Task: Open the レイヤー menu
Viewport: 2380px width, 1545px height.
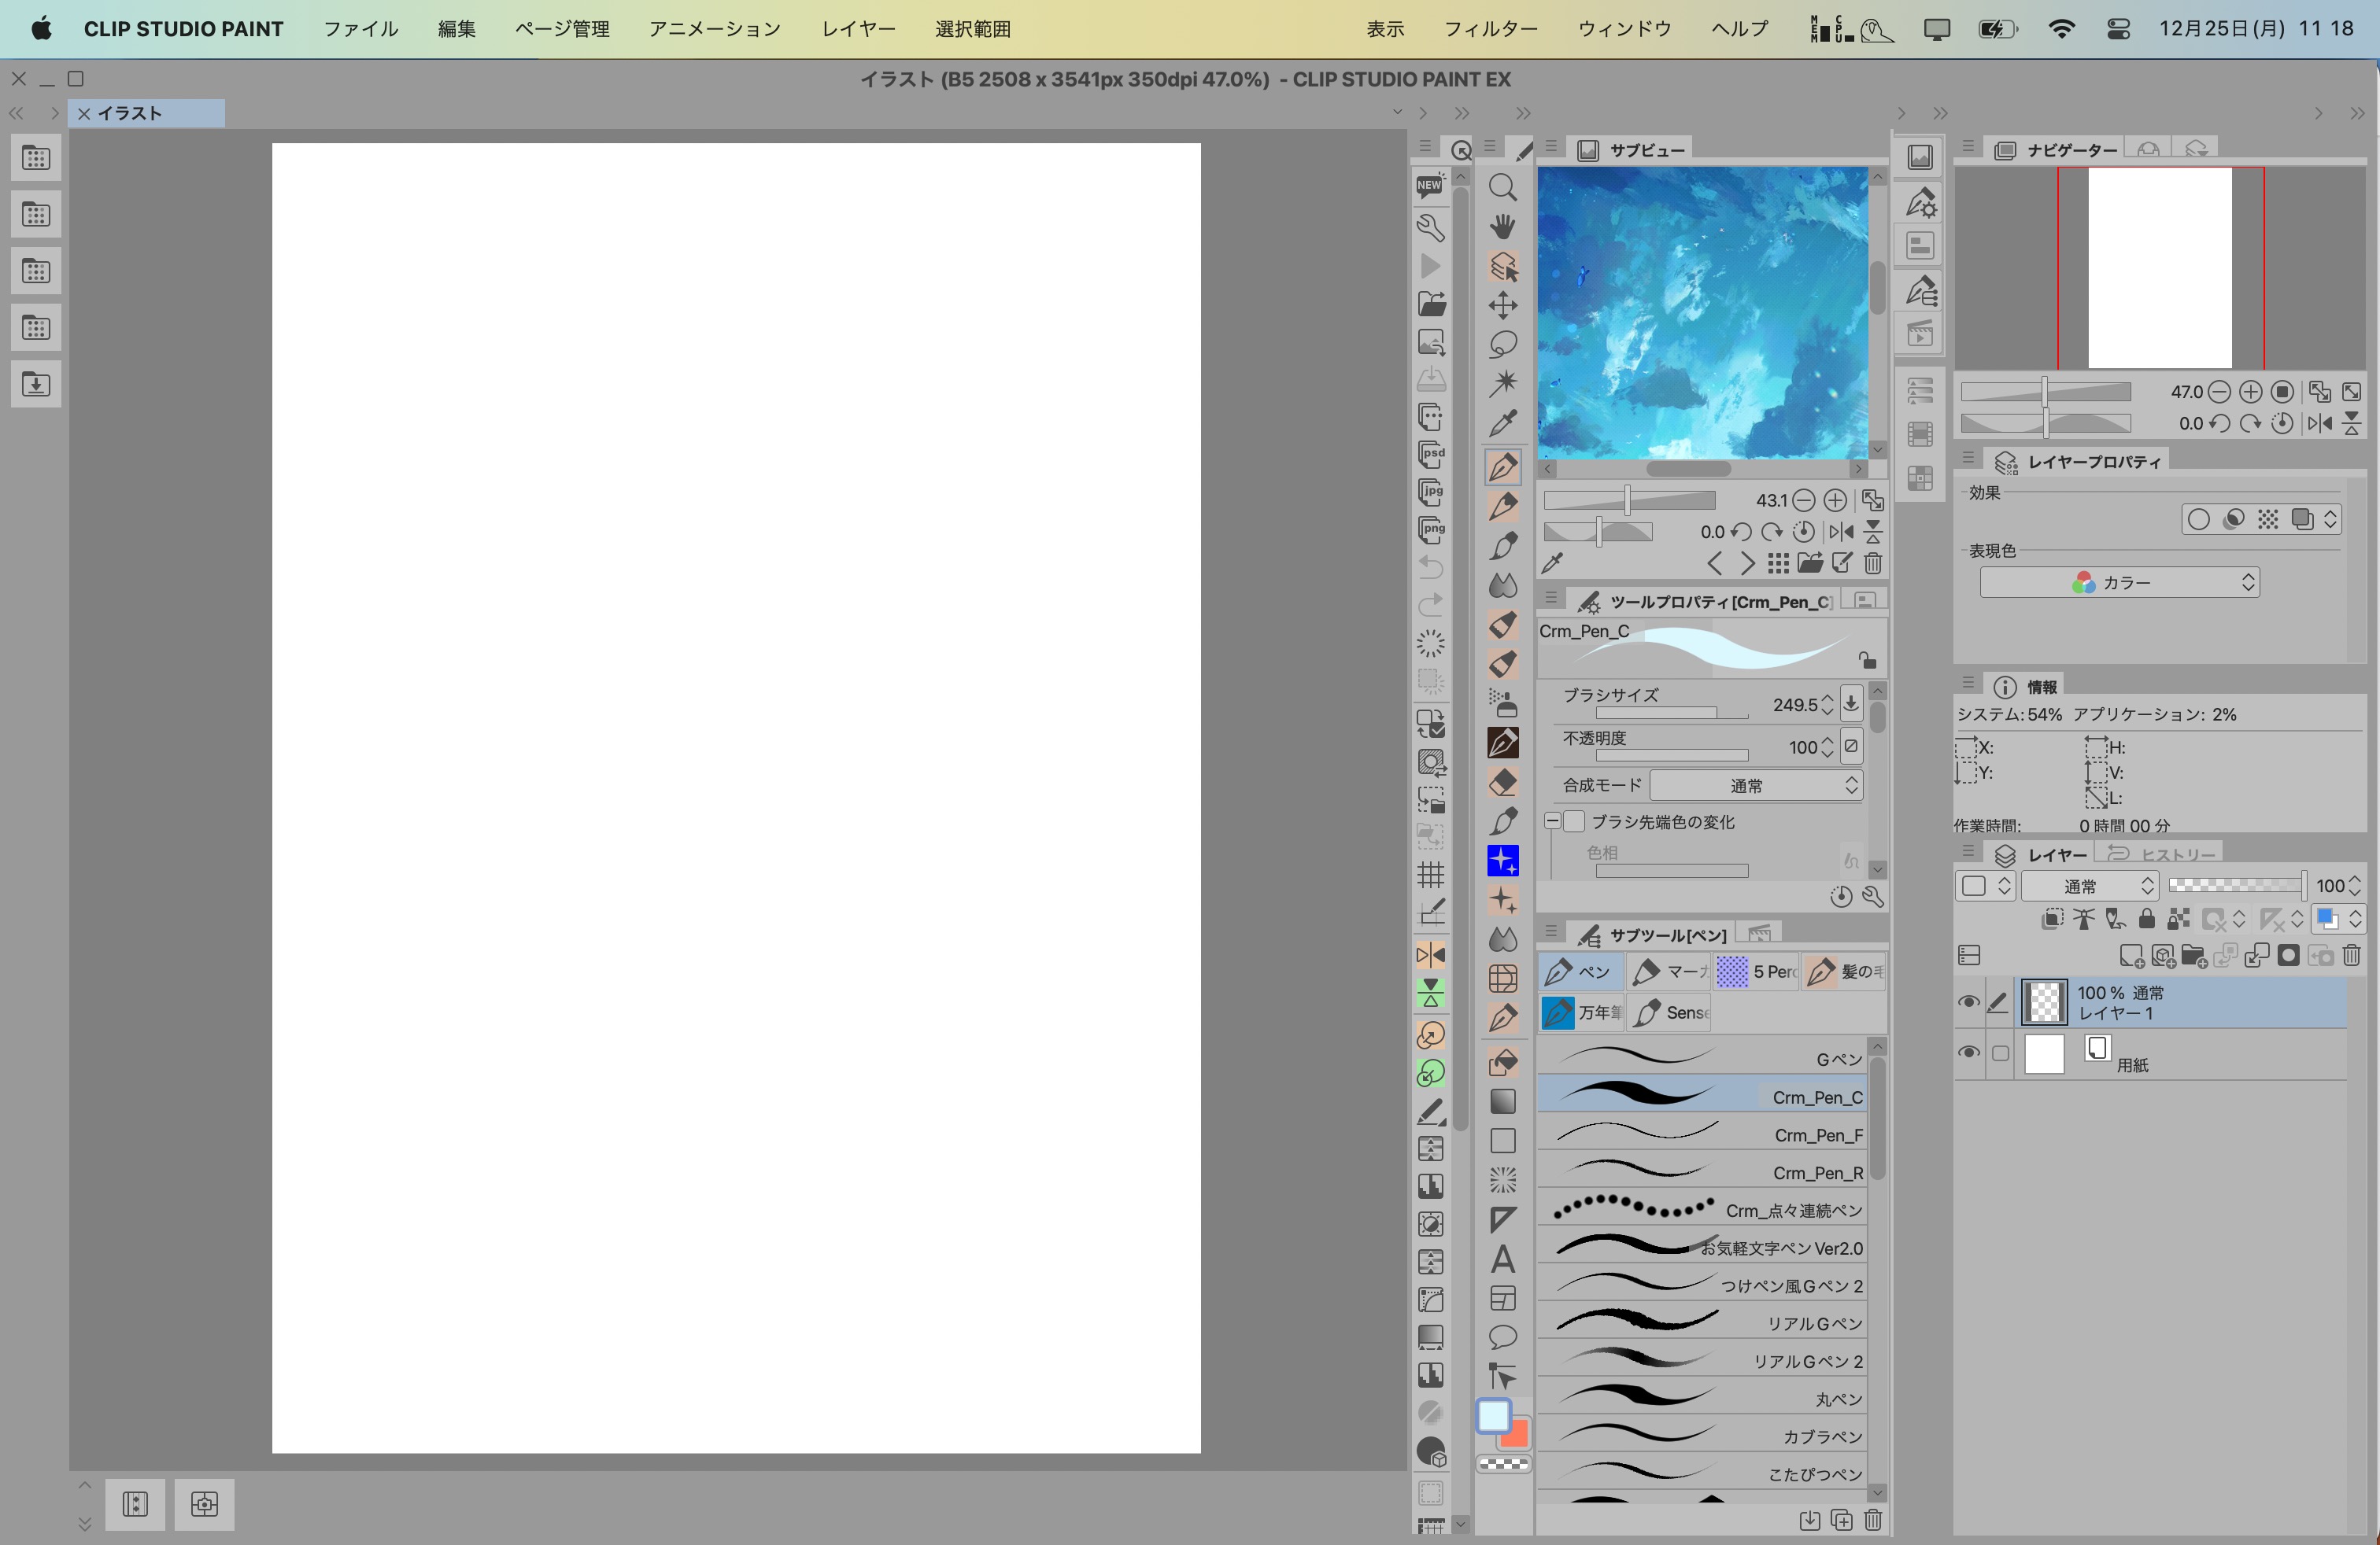Action: click(x=858, y=29)
